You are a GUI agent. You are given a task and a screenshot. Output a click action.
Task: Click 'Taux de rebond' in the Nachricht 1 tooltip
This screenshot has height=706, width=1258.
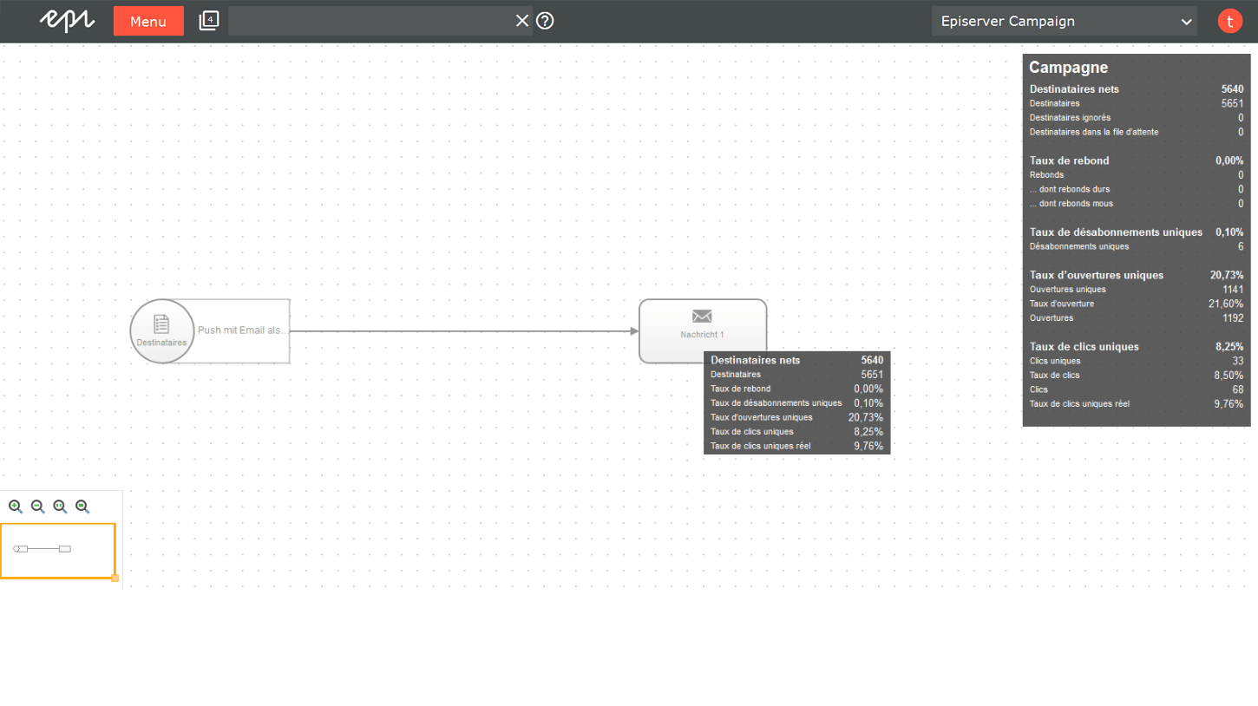[740, 389]
